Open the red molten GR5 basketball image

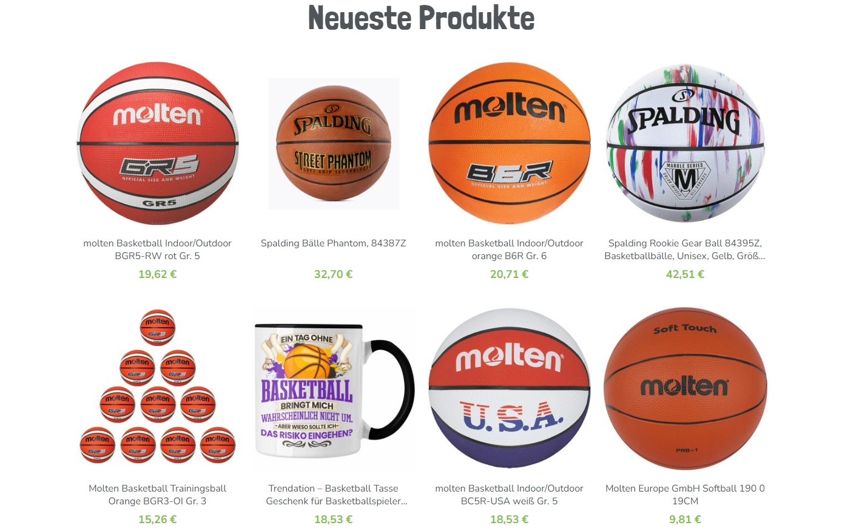158,143
